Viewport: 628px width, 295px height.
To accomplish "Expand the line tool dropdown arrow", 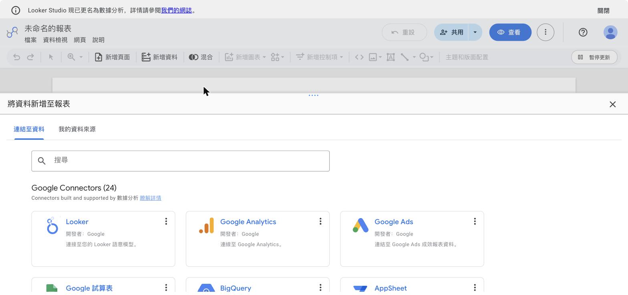I will pyautogui.click(x=414, y=57).
